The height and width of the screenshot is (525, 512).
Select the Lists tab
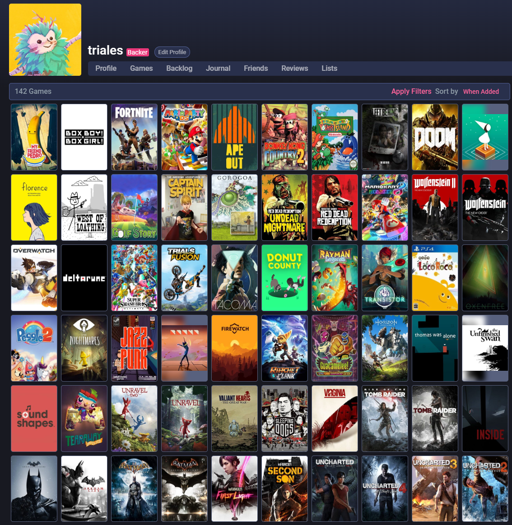(329, 69)
